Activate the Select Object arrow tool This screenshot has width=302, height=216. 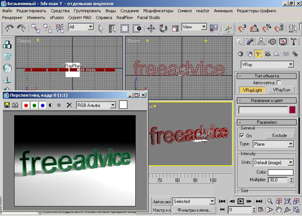[101, 29]
